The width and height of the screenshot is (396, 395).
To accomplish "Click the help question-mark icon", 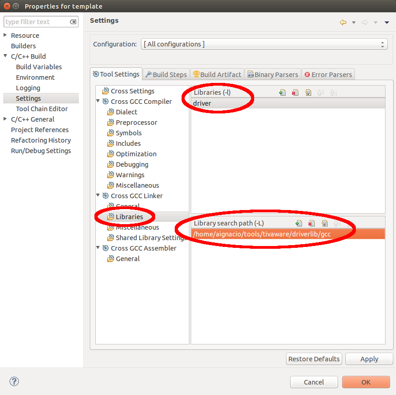I will click(x=14, y=381).
